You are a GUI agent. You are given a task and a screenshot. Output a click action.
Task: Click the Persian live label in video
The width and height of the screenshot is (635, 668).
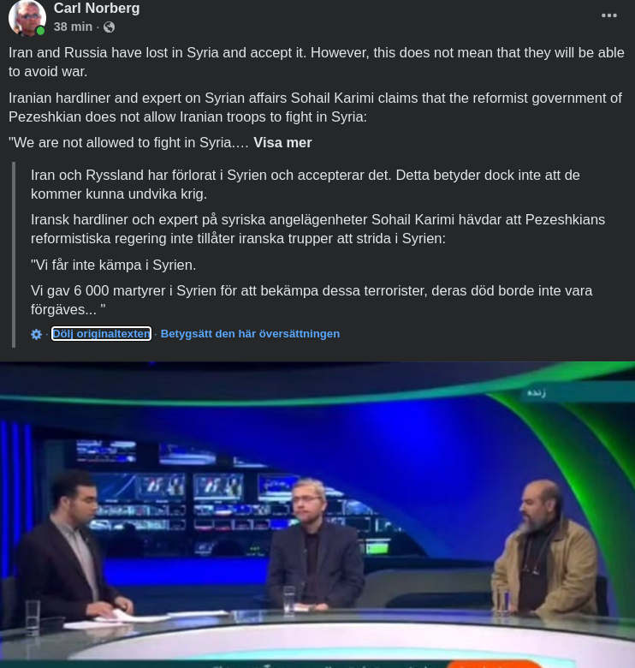(x=537, y=392)
